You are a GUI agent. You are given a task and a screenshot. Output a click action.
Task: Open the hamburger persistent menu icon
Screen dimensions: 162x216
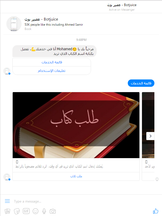click(7, 201)
